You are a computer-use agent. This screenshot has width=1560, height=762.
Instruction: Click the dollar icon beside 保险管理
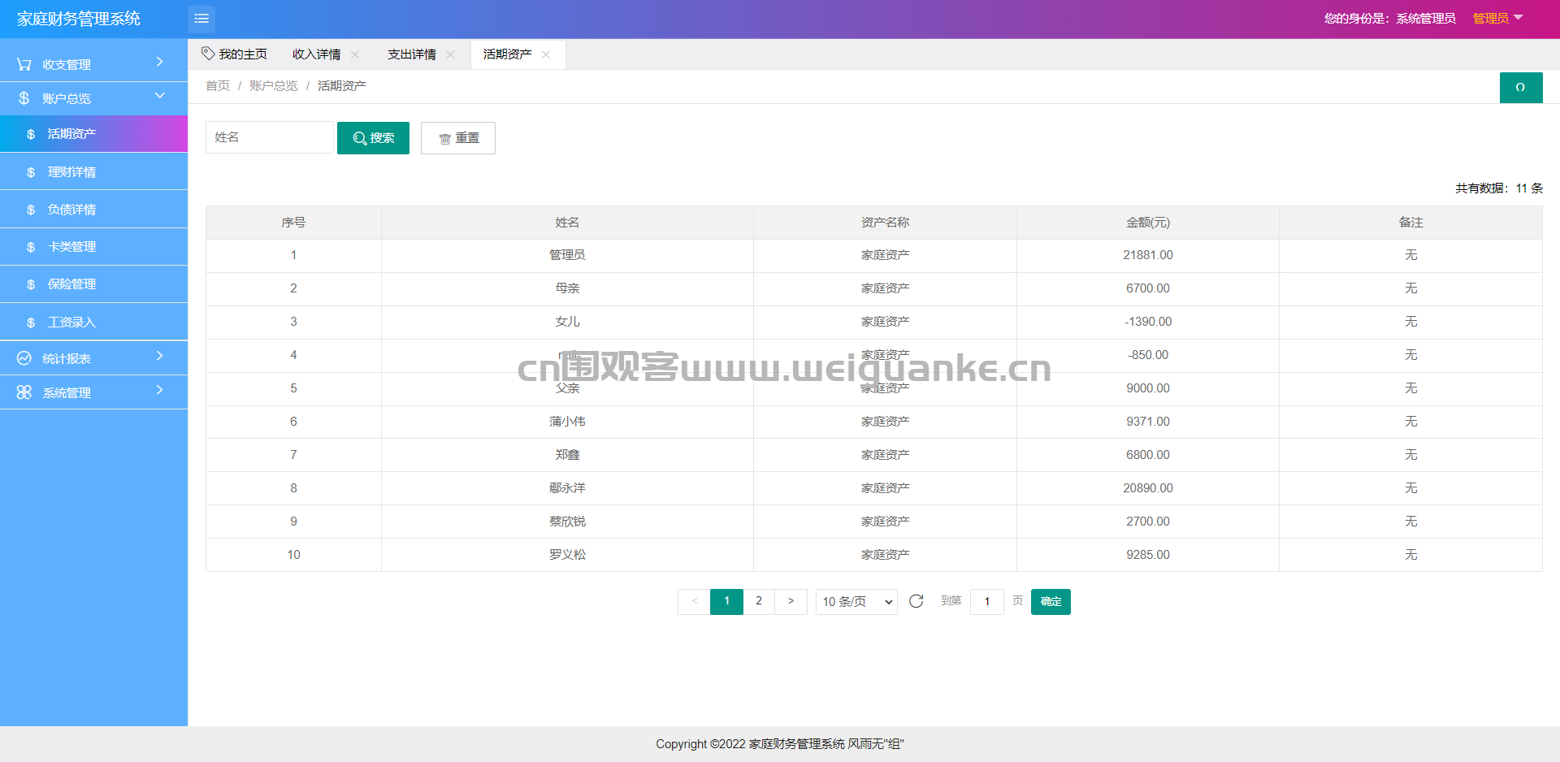31,284
